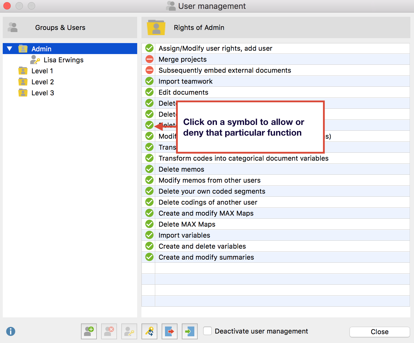Enable the Deactivate user management checkbox
The image size is (414, 343).
pyautogui.click(x=207, y=331)
